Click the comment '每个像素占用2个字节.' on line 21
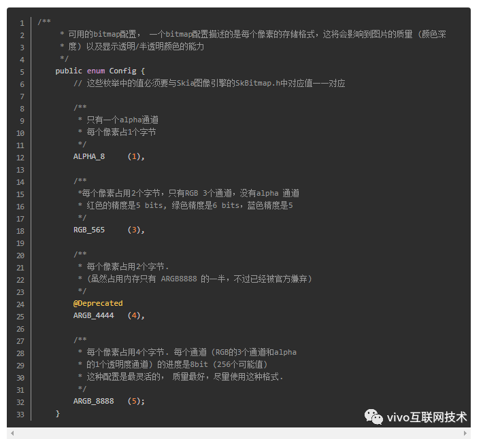 coord(123,266)
